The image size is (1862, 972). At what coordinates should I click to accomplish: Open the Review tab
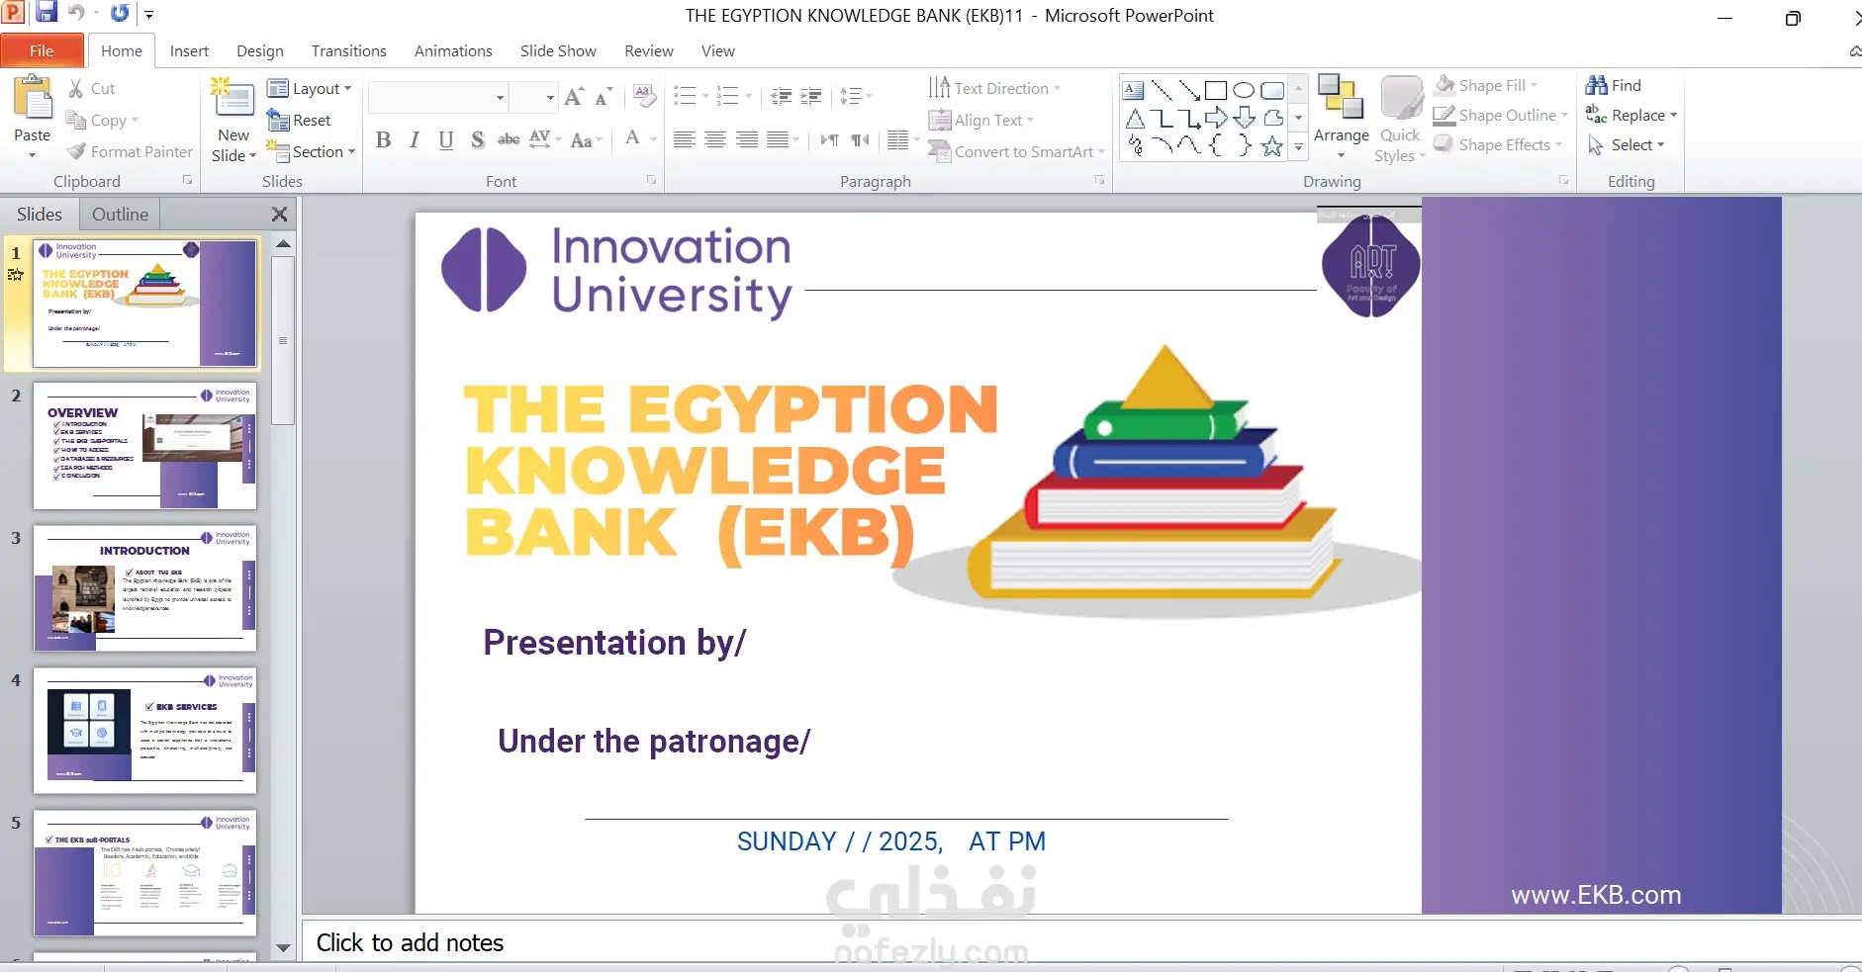click(649, 50)
